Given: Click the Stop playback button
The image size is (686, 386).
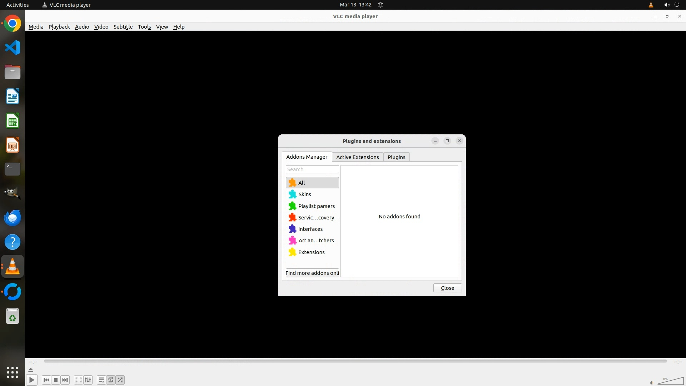Looking at the screenshot, I should 56,380.
